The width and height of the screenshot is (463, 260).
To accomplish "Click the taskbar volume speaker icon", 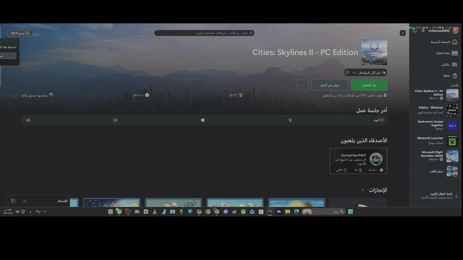I will coord(17,212).
